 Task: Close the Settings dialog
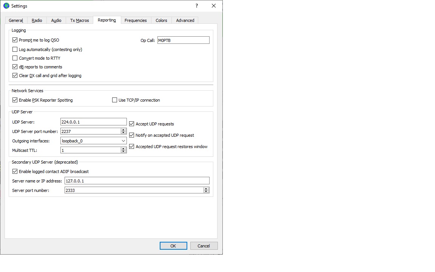(x=214, y=6)
